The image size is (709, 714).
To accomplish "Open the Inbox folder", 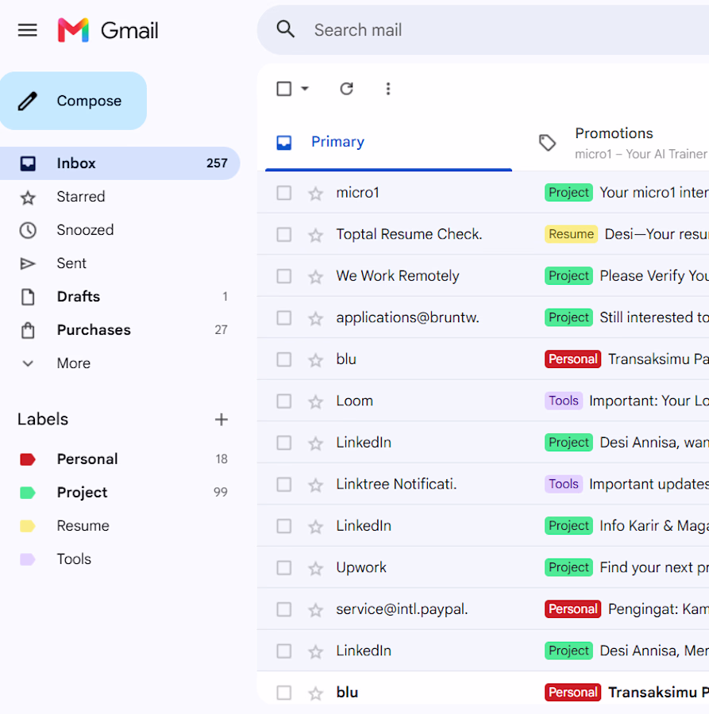I will (x=120, y=163).
